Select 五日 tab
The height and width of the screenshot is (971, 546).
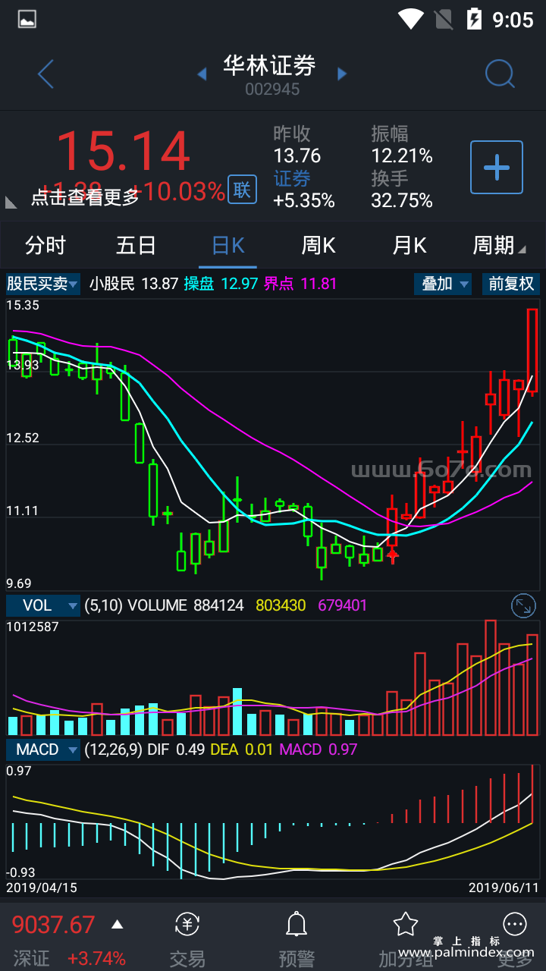click(x=136, y=245)
